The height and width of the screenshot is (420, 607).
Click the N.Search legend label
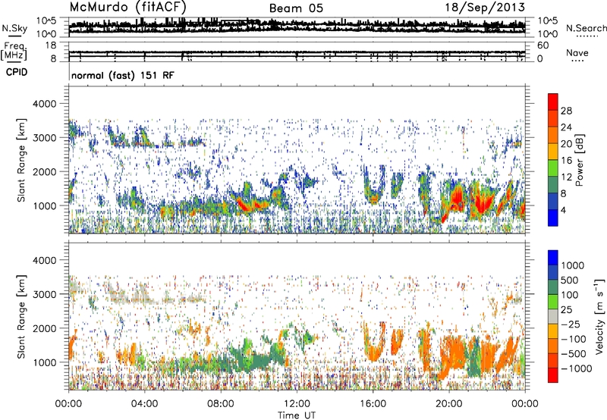(586, 28)
